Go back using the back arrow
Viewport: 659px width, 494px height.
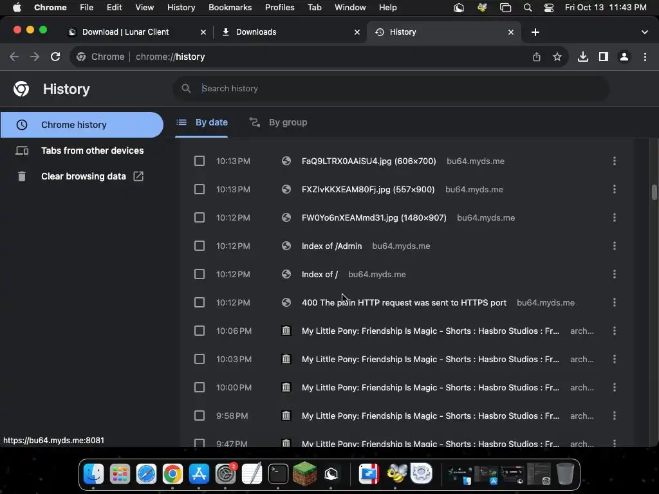pyautogui.click(x=14, y=57)
